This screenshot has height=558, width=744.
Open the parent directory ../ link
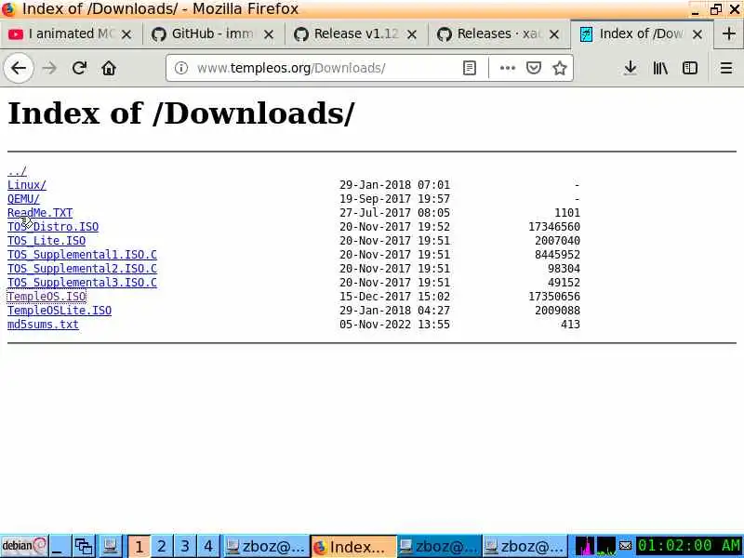coord(17,171)
